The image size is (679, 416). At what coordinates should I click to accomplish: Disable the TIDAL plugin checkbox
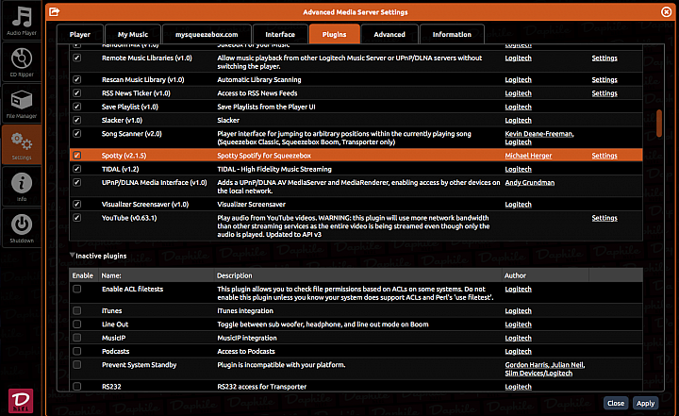click(77, 169)
